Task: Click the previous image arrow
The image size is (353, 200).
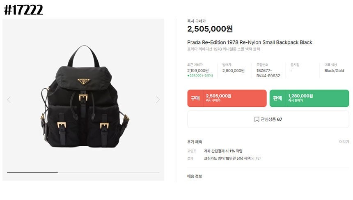Action: 9,99
